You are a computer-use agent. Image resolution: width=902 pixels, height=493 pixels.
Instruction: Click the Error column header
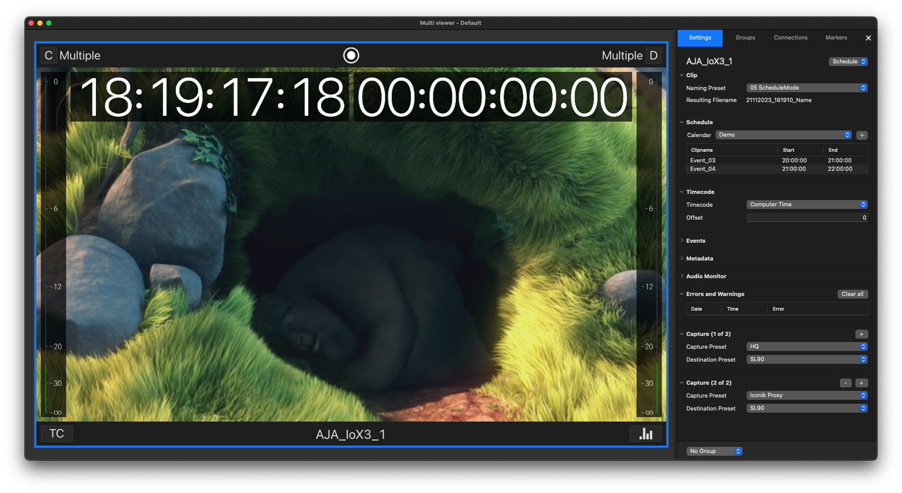[817, 309]
